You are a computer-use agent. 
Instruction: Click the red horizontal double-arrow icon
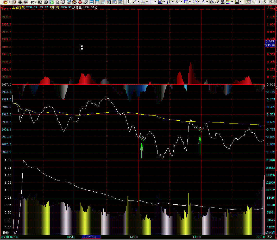(x=26, y=2)
